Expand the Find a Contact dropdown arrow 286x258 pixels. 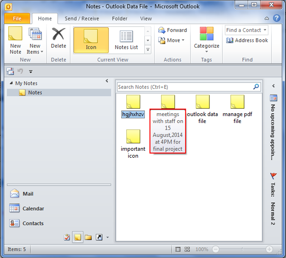[265, 30]
